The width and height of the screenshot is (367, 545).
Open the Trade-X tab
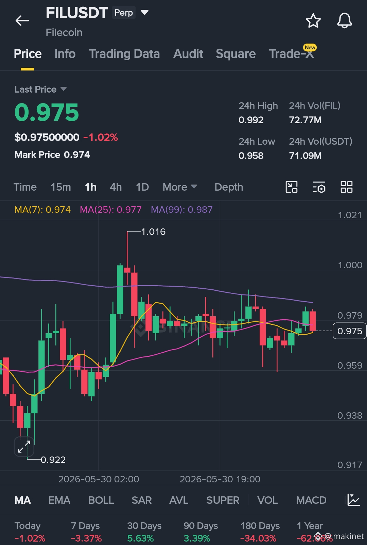tap(292, 54)
